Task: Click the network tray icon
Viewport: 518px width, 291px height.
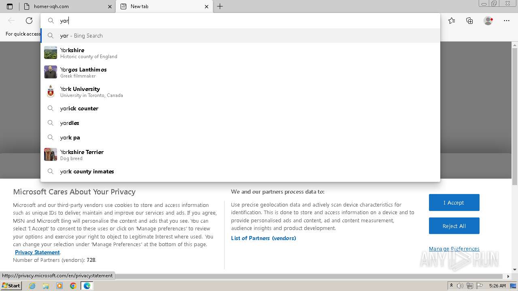Action: (x=470, y=286)
